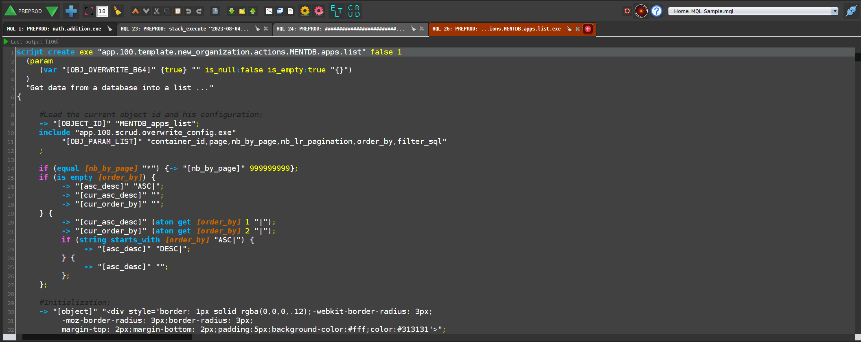Click the small red lifebuoy icon
This screenshot has width=861, height=342.
(627, 11)
